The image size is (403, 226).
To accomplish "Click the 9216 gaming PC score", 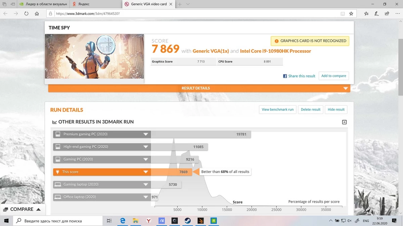I will pyautogui.click(x=190, y=159).
